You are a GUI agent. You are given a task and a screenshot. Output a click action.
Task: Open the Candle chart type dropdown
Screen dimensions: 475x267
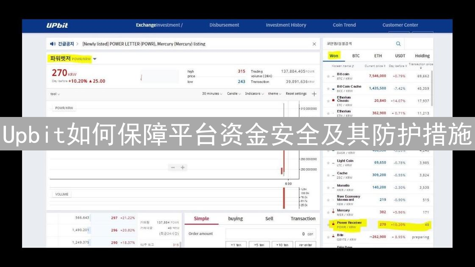tap(234, 94)
